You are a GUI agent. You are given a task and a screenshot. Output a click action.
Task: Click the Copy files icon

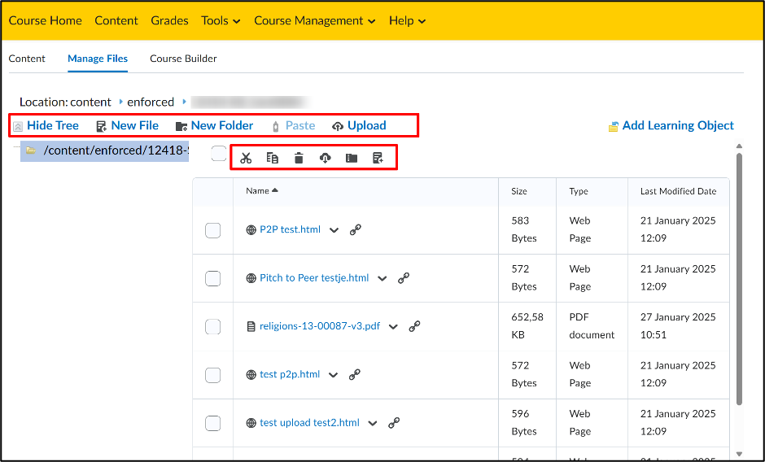coord(273,158)
